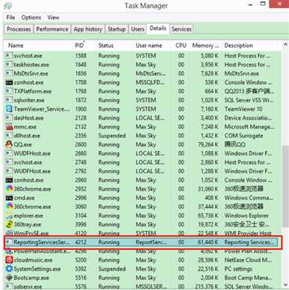Click the sqlwriter.exe icon

[9, 100]
